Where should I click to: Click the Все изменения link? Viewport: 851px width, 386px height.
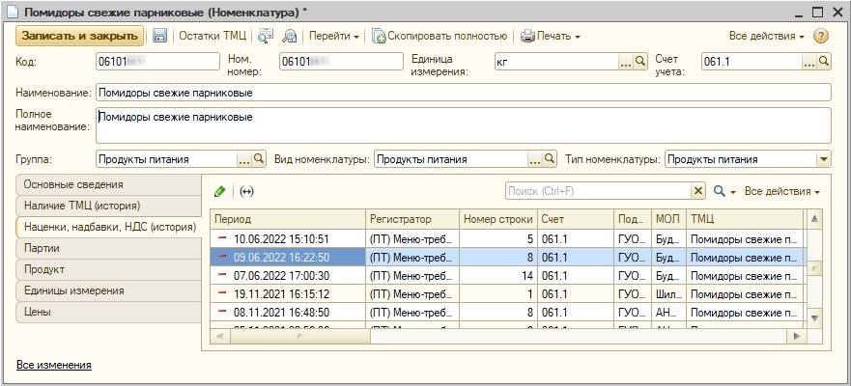[53, 365]
